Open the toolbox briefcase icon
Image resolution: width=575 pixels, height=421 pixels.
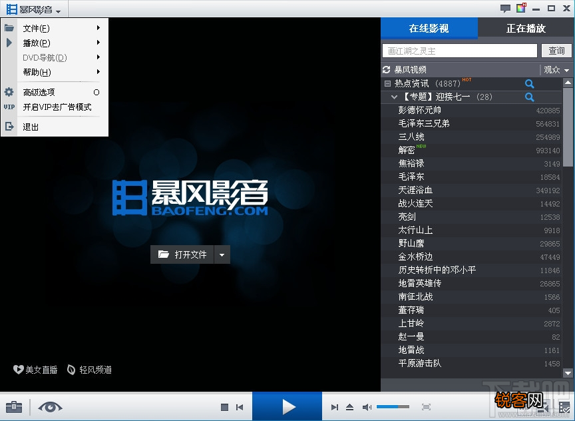[14, 407]
